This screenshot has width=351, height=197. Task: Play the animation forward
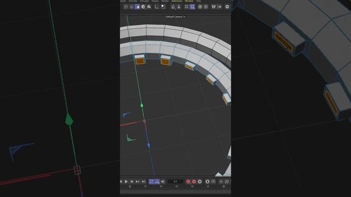click(x=126, y=182)
